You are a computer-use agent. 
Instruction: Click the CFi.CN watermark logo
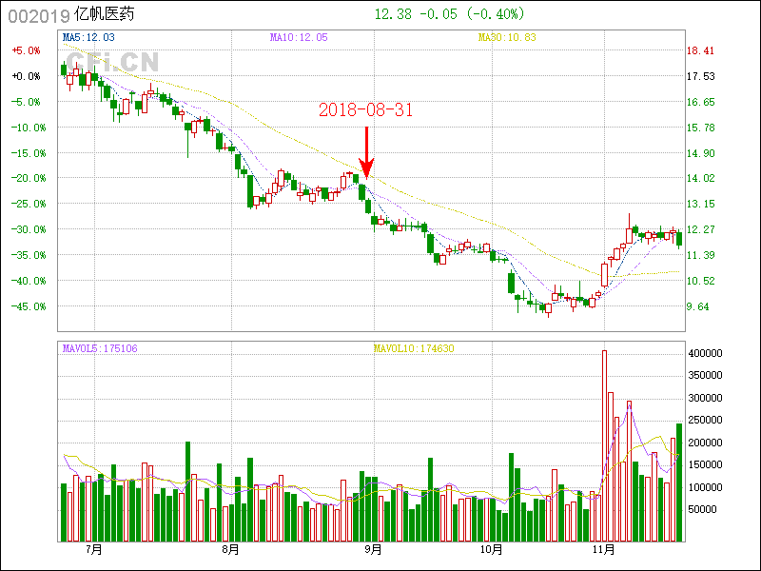tap(112, 62)
